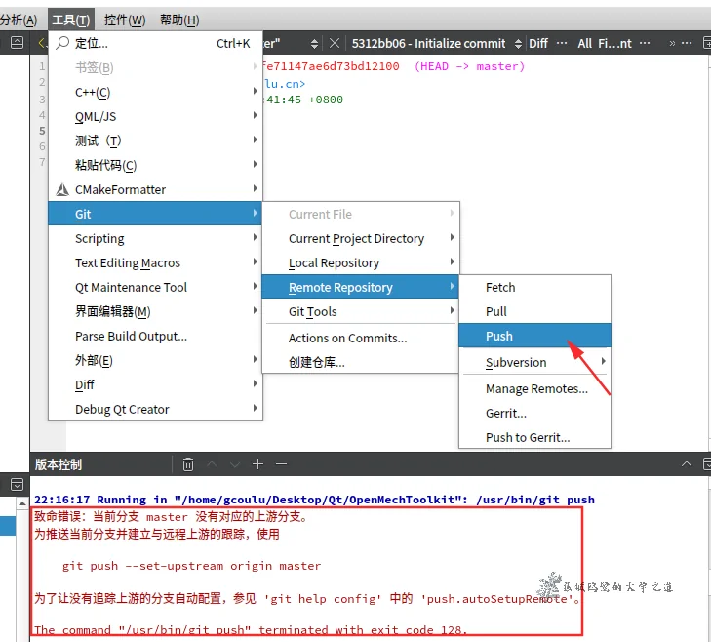Image resolution: width=711 pixels, height=642 pixels.
Task: Choose Fetch from the Remote Repository submenu
Action: [x=500, y=287]
